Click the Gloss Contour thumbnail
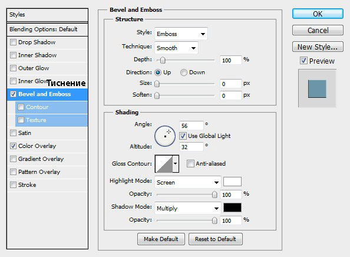Viewport: 350px width, 257px height. 164,164
